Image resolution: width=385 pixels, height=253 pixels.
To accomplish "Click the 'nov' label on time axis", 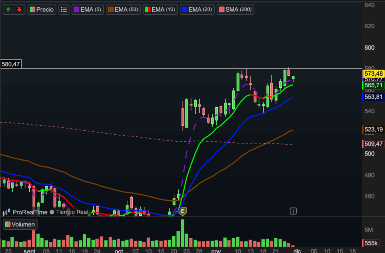I will point(216,250).
